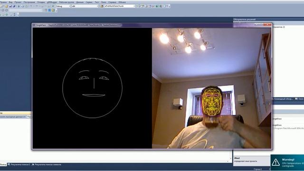The image size is (304, 171).
Task: Open the Рабочая группа menu
Action: (66, 2)
